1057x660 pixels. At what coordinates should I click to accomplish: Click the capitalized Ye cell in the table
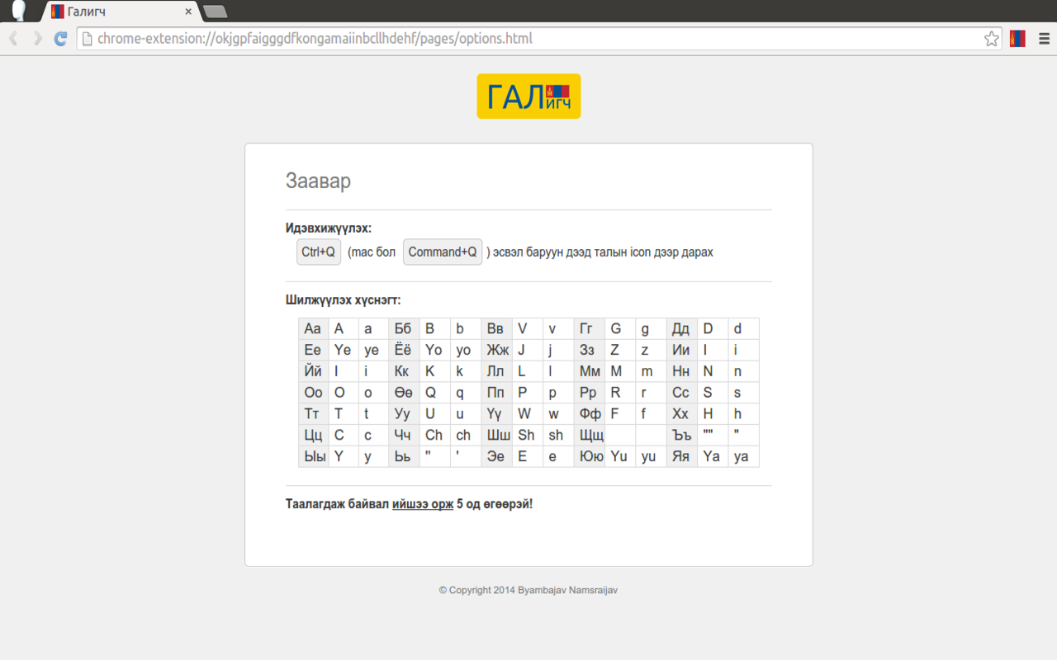[344, 350]
